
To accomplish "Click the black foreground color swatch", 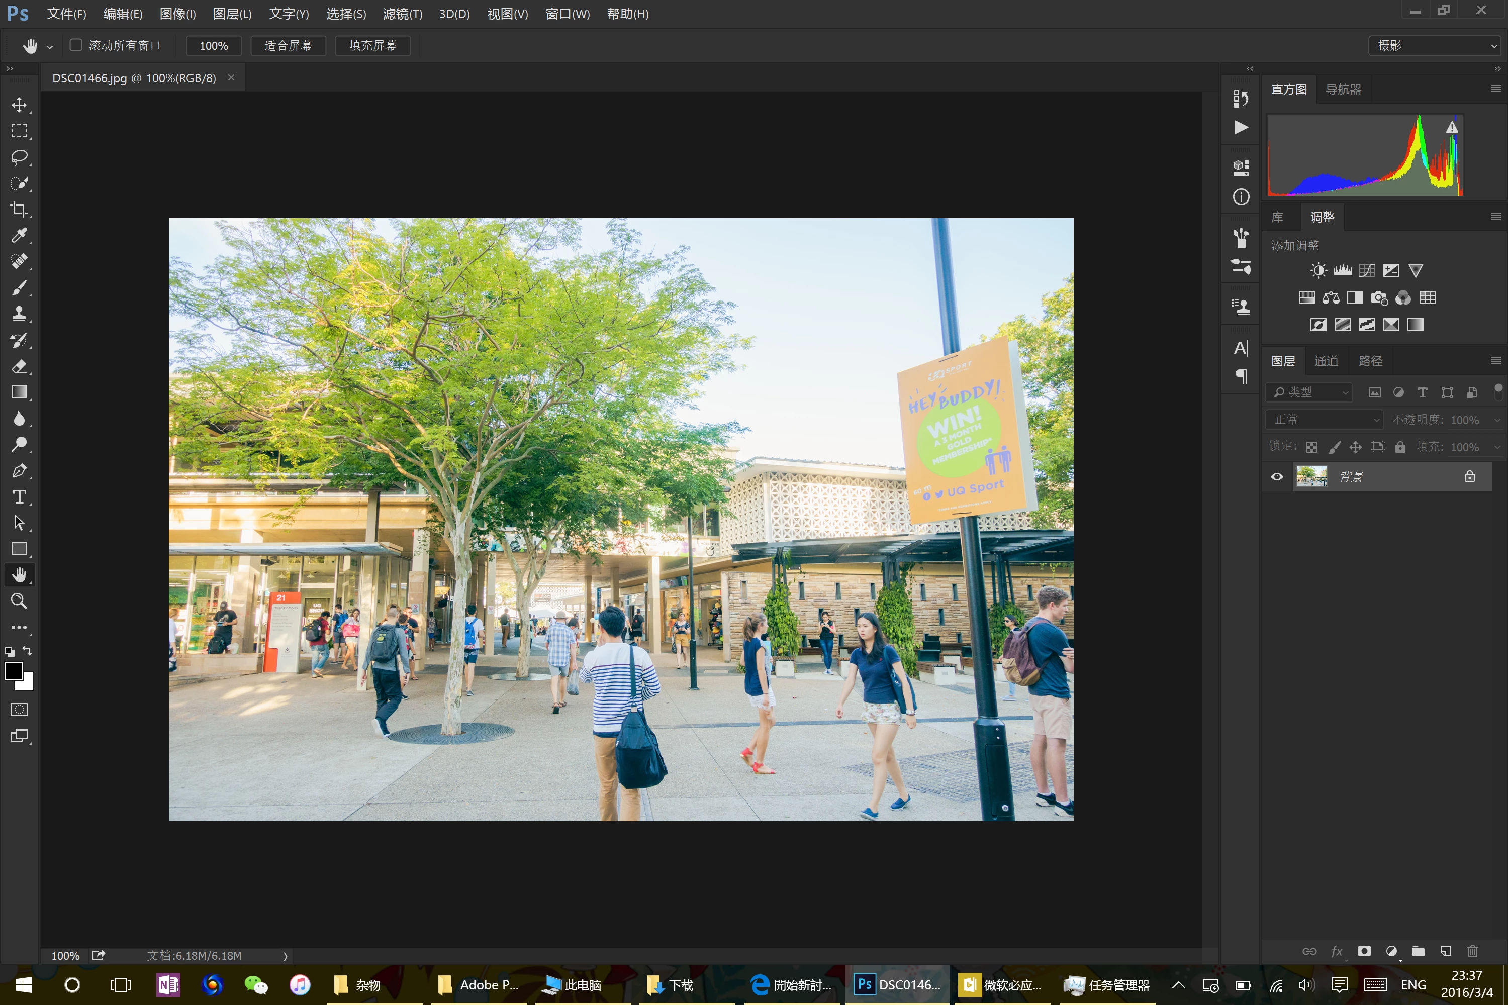I will 14,671.
